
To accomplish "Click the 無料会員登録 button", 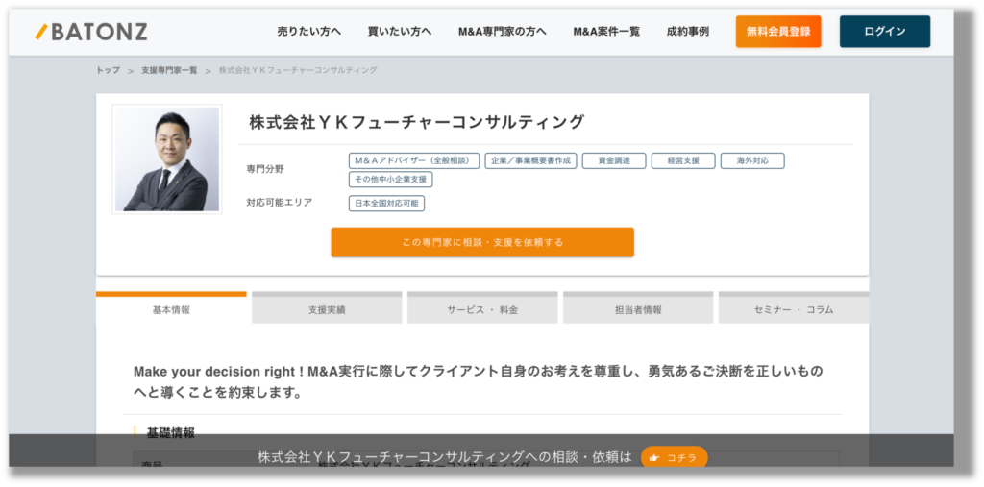I will tap(778, 32).
